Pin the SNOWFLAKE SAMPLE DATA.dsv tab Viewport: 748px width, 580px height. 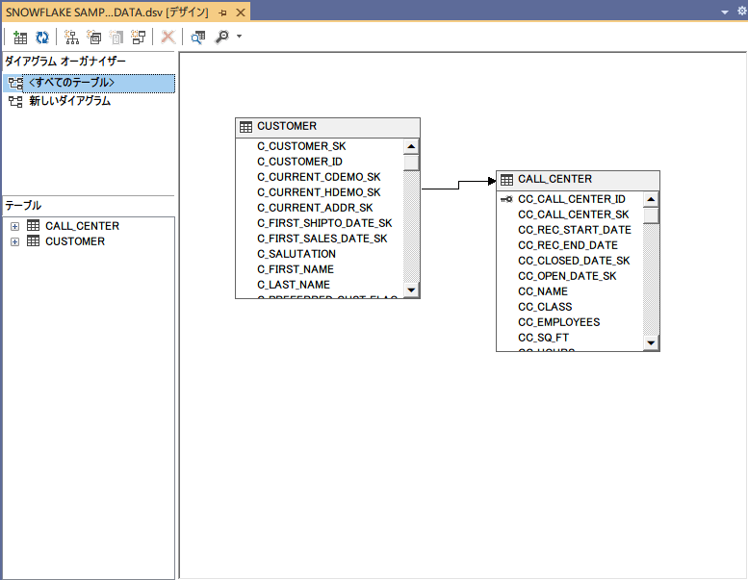click(x=222, y=12)
